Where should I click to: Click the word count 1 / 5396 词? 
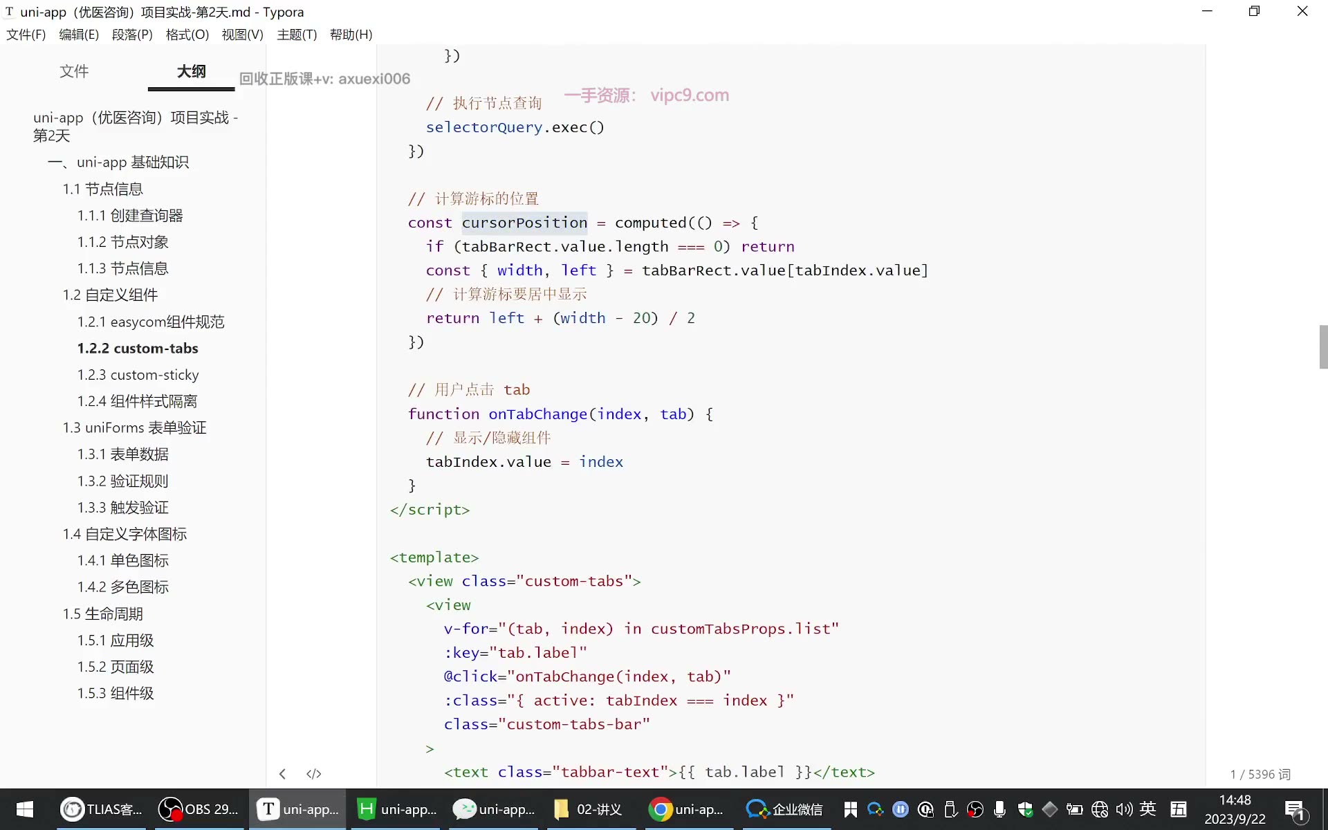[x=1260, y=774]
